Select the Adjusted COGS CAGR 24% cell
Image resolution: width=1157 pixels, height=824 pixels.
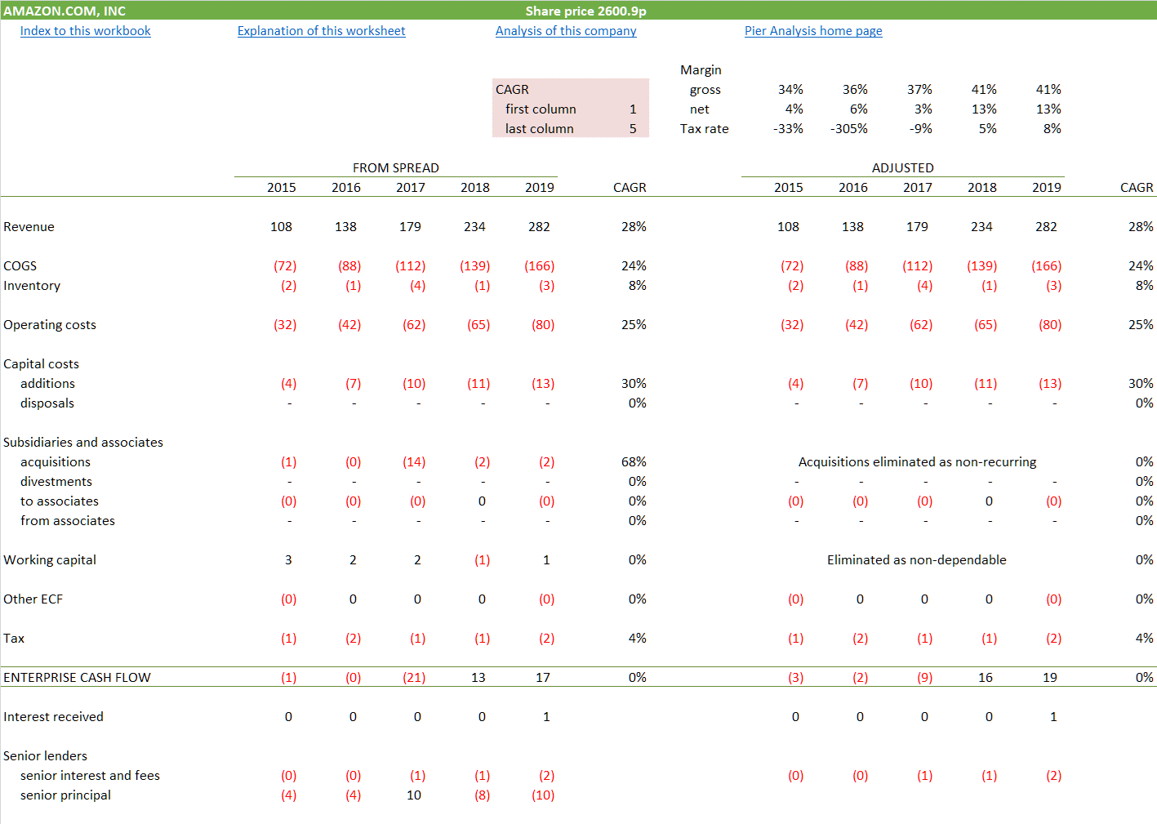[1141, 266]
